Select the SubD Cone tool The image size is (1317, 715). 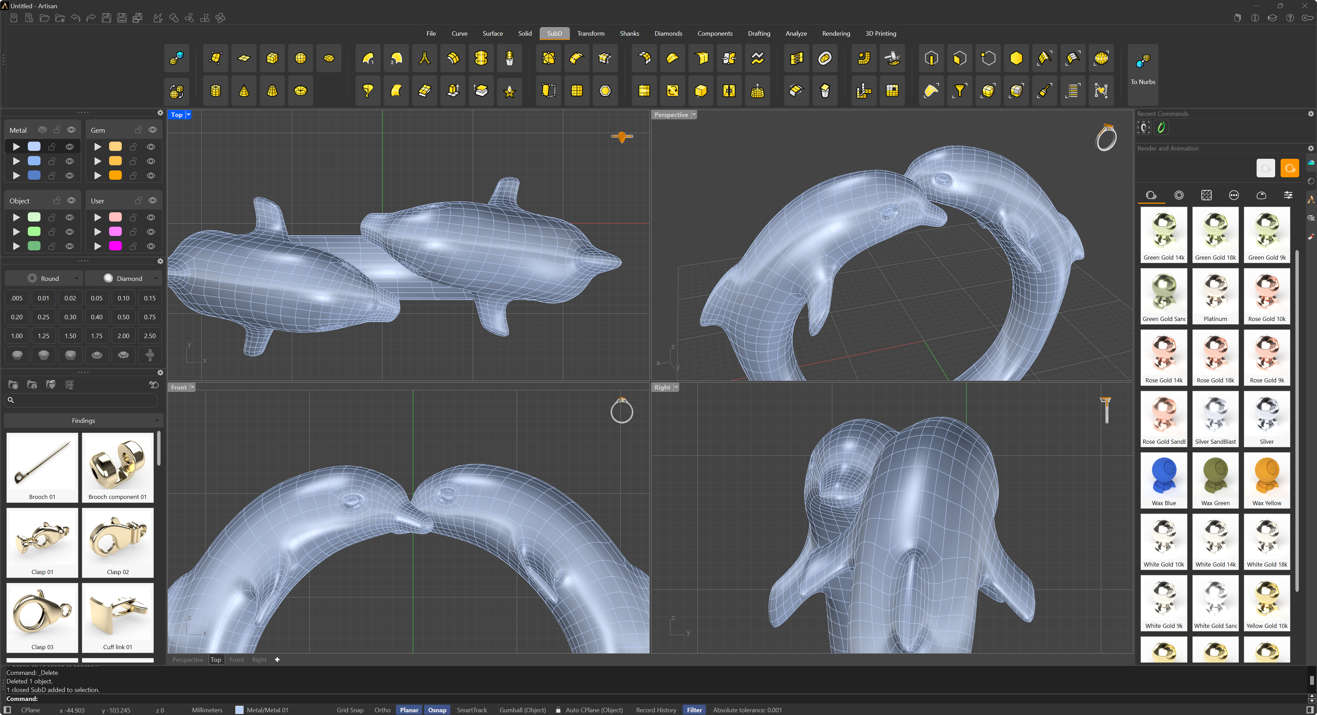coord(244,91)
